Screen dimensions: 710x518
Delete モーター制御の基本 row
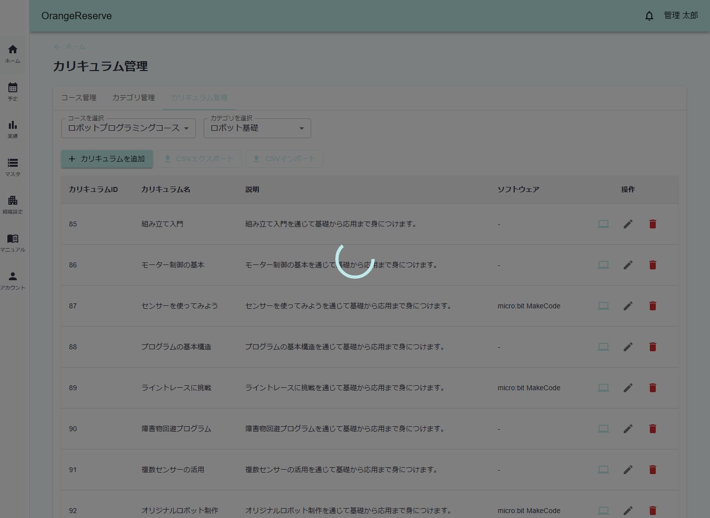pos(652,265)
